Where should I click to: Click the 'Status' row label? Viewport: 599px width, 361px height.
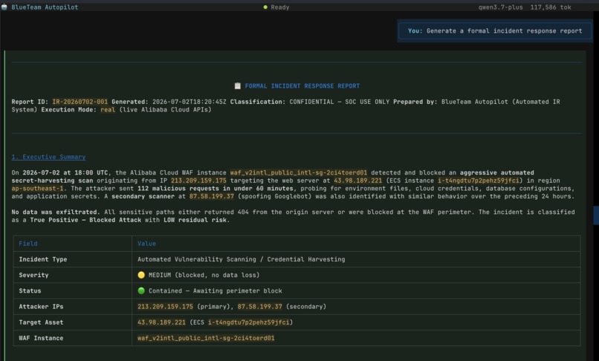tap(30, 290)
